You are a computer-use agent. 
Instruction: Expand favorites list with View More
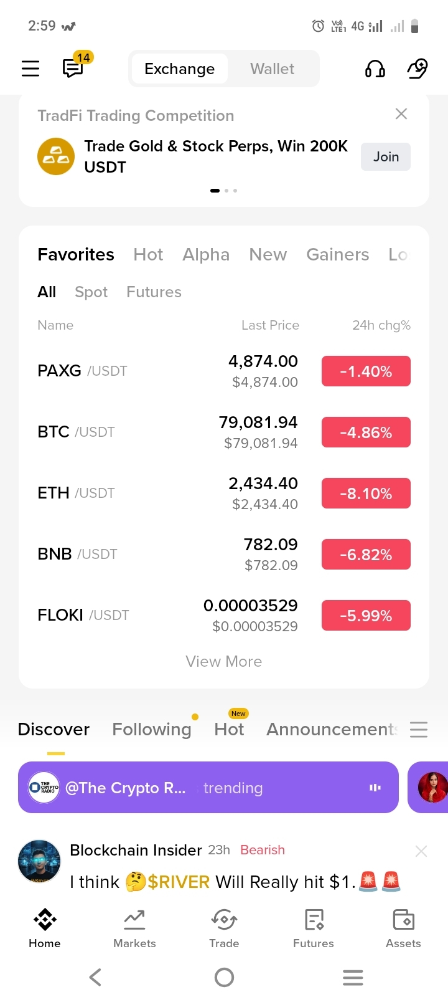coord(224,661)
